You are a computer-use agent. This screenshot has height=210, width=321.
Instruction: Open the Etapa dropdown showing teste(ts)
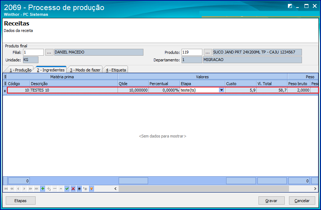pos(221,90)
